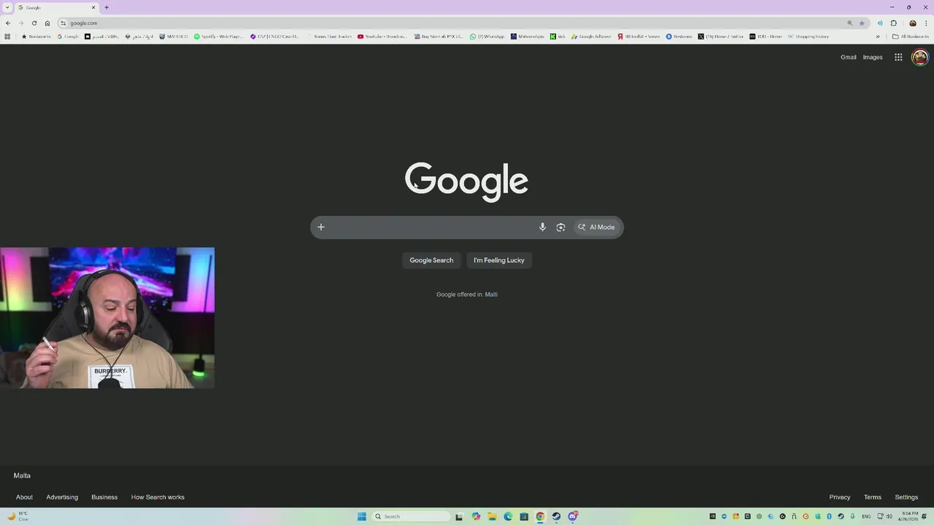Open the zoom magnifier icon in address bar
This screenshot has width=934, height=525.
click(849, 23)
